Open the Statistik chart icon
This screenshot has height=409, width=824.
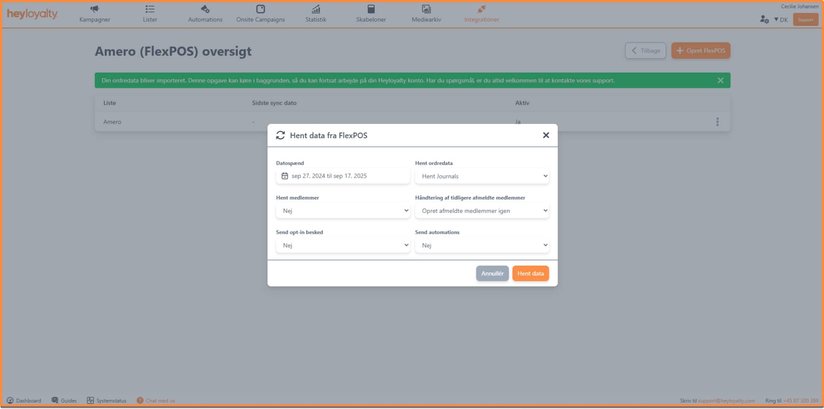click(x=315, y=9)
